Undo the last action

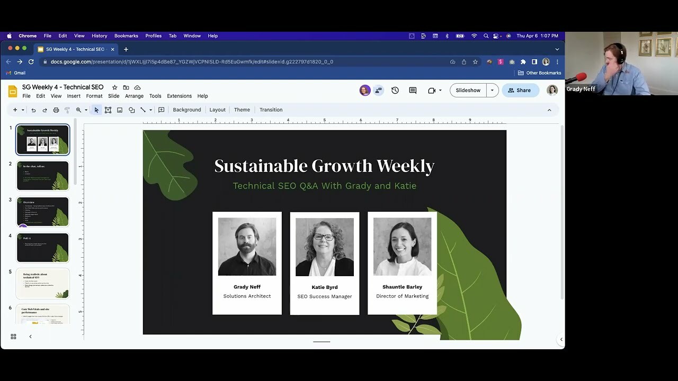(x=33, y=110)
